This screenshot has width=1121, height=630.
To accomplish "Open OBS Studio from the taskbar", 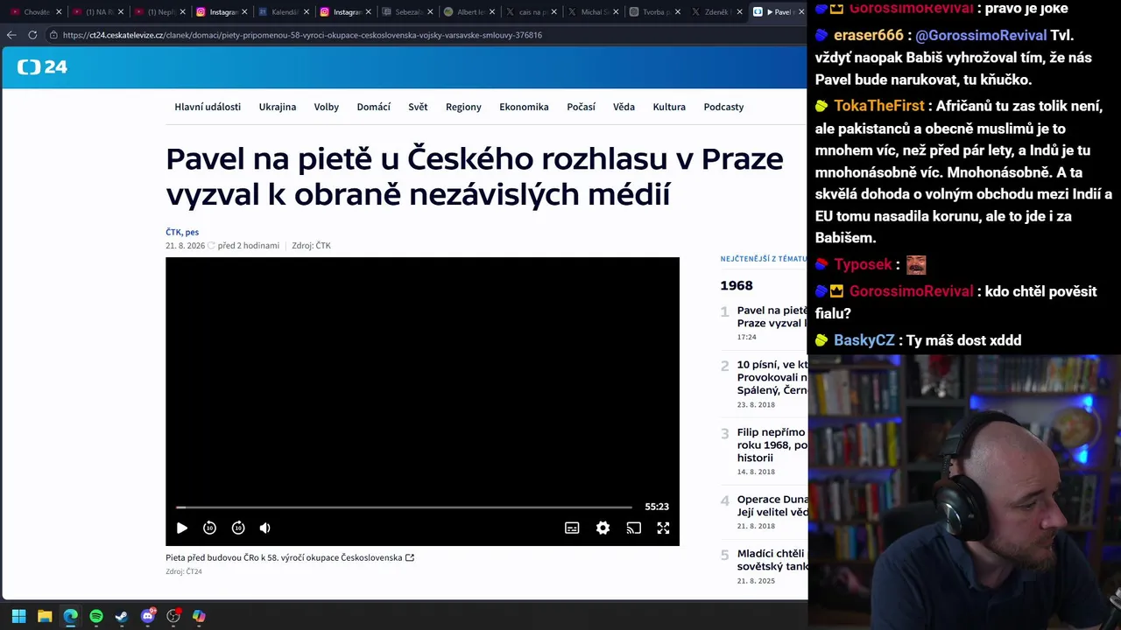I will 173,616.
